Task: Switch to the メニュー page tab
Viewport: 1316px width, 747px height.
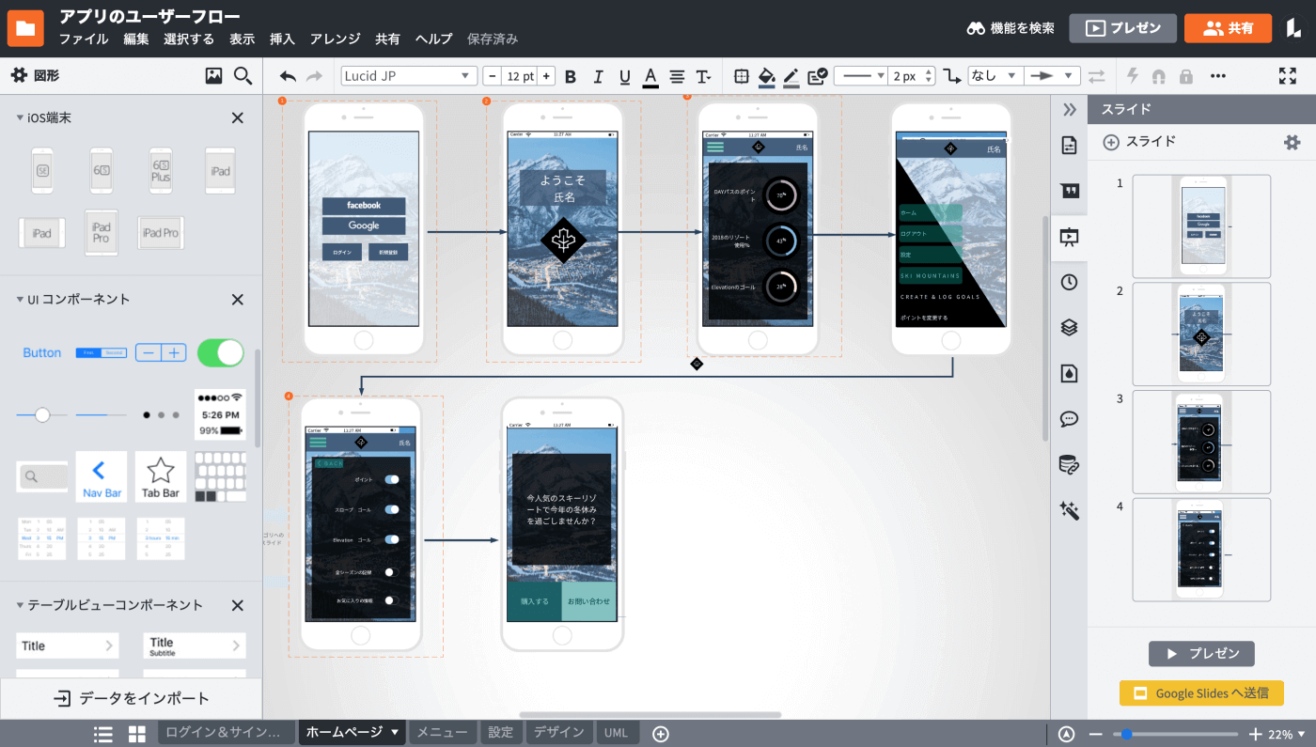Action: (443, 733)
